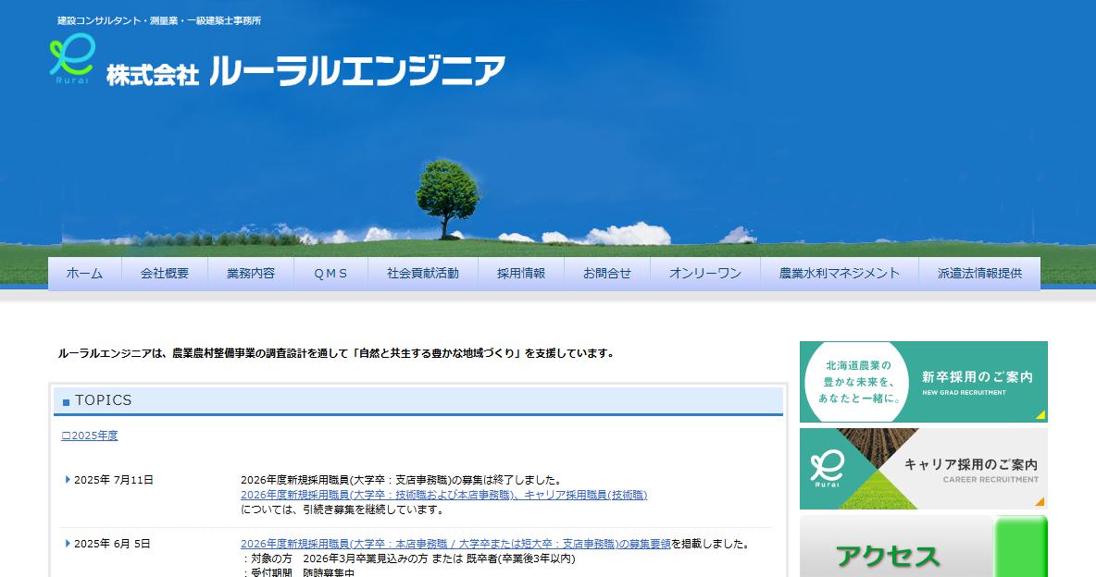This screenshot has height=577, width=1096.
Task: Go to the 会社概要 page
Action: point(165,273)
